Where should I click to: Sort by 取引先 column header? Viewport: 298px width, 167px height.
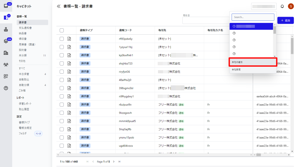click(x=162, y=30)
